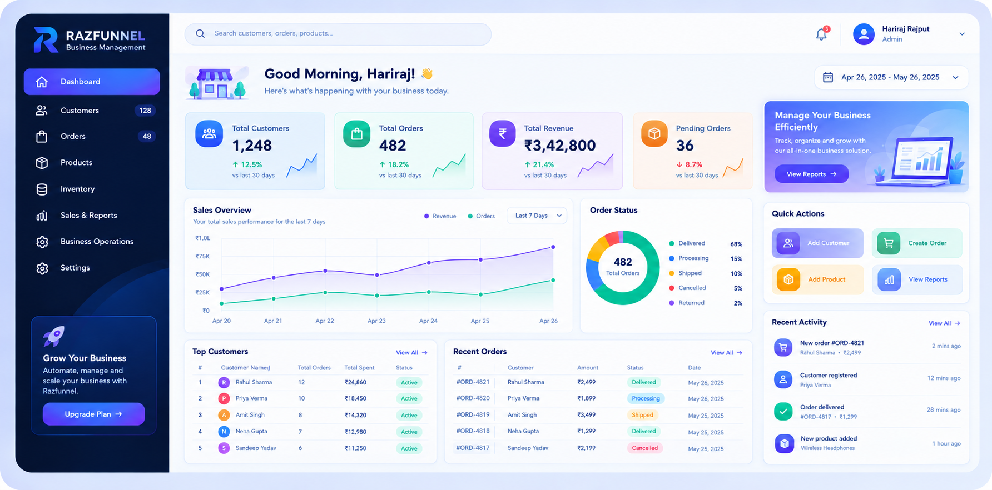992x490 pixels.
Task: Toggle the Delivered legend in Order Status
Action: 687,243
